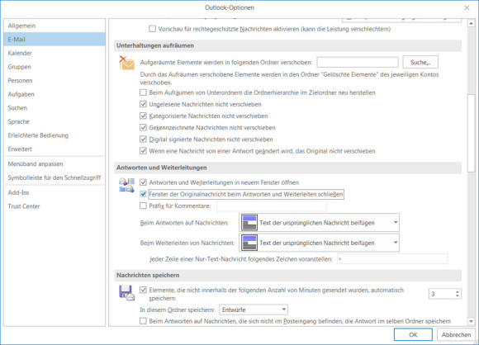Open the Personen options category
Image resolution: width=479 pixels, height=345 pixels.
pyautogui.click(x=55, y=81)
